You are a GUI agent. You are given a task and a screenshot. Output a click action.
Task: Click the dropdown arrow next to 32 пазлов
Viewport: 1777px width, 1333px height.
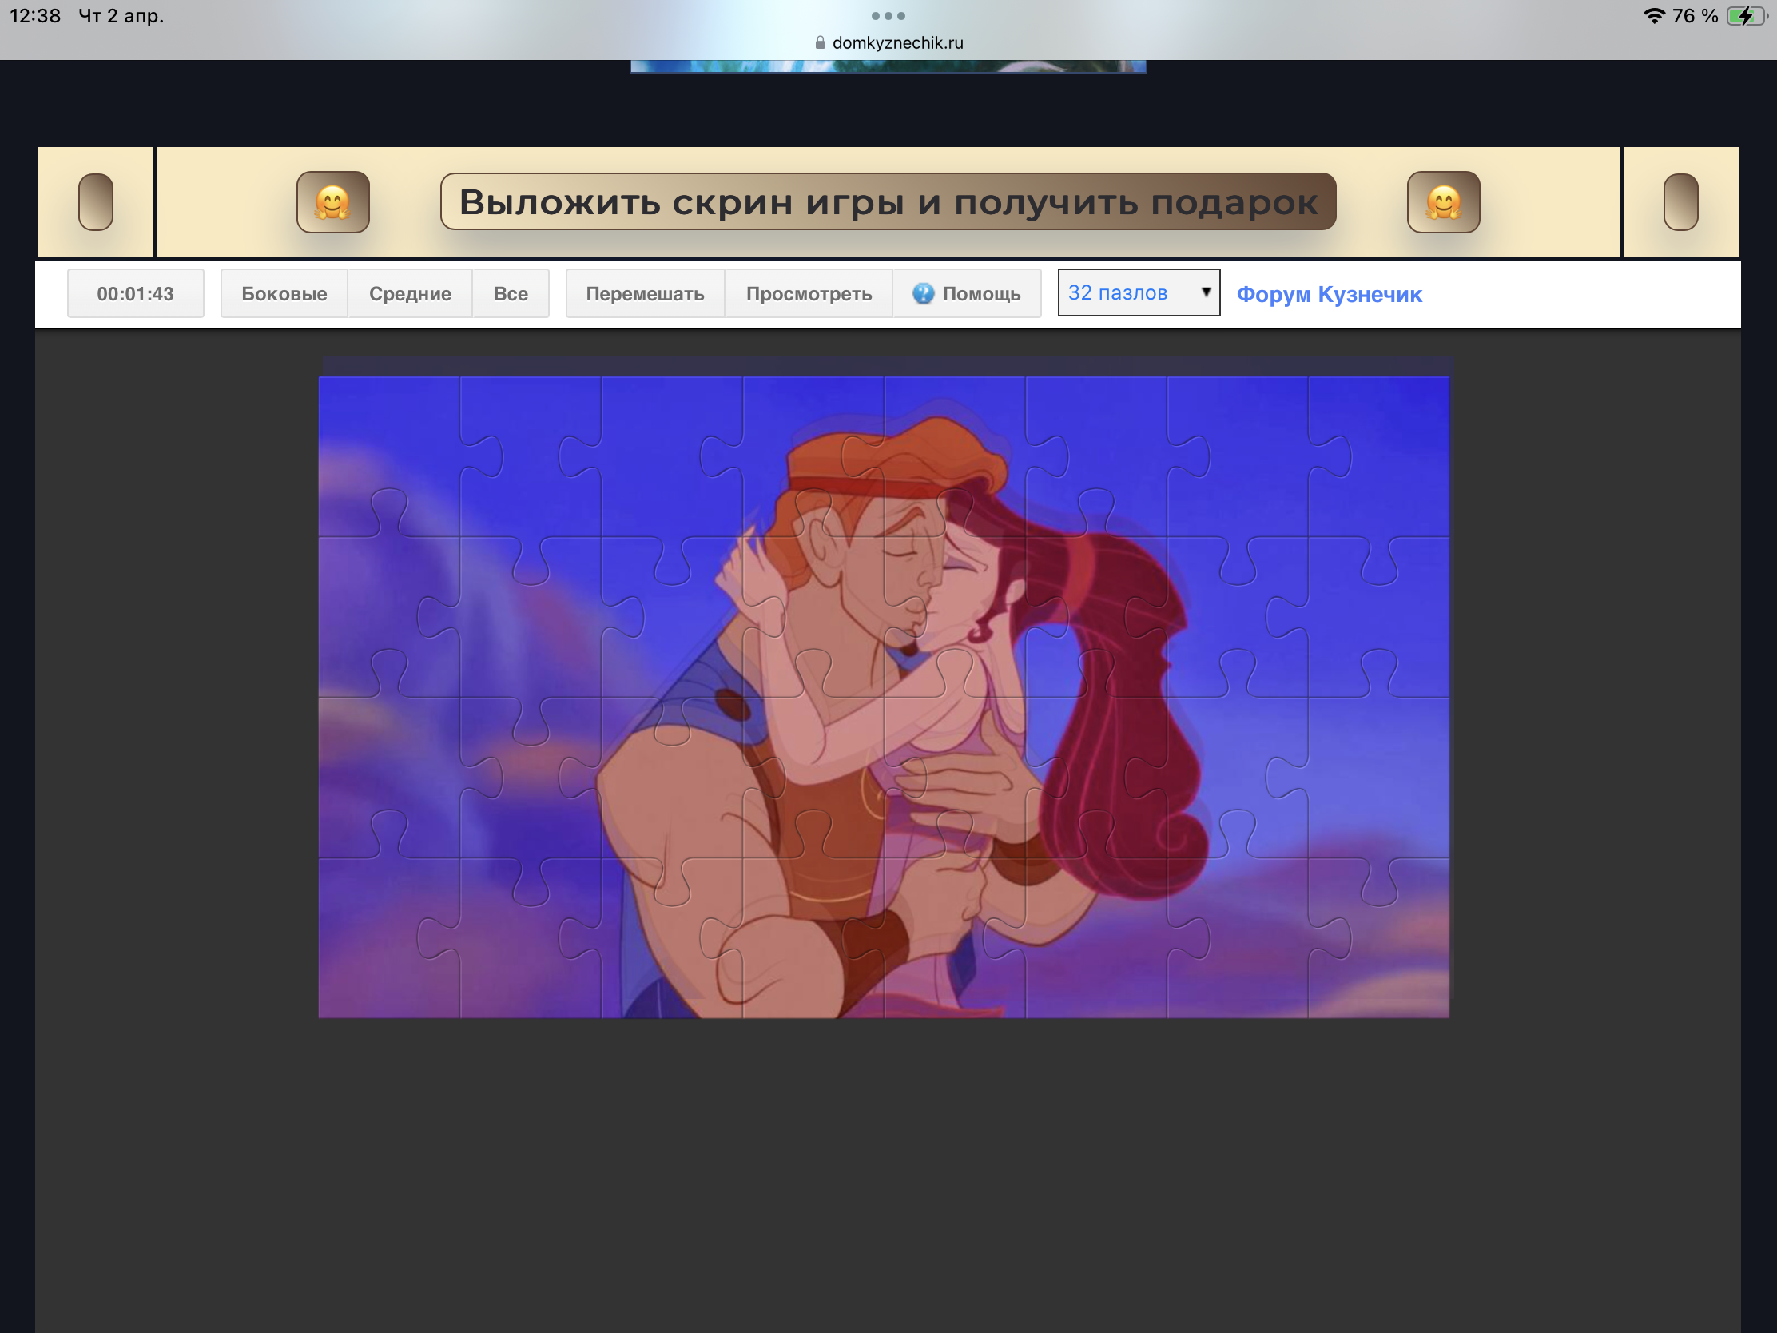tap(1205, 292)
